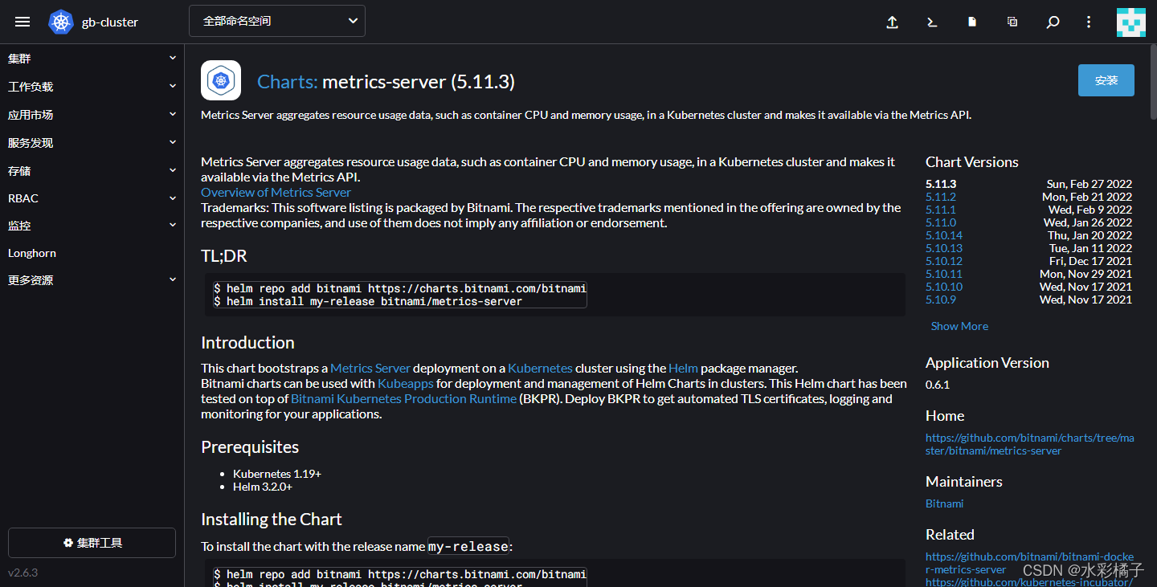This screenshot has height=587, width=1157.
Task: Open the Overview of Metrics Server link
Action: coord(276,193)
